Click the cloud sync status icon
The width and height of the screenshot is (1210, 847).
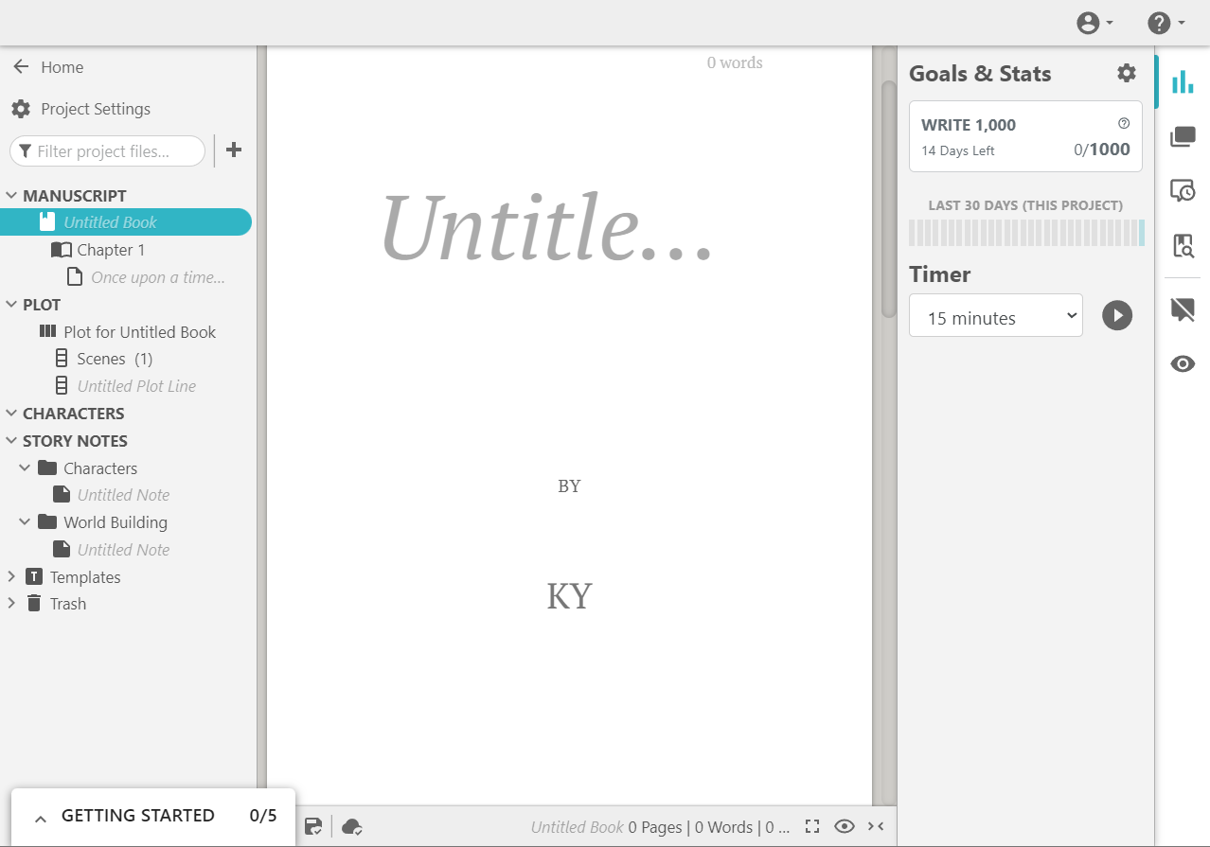click(351, 826)
